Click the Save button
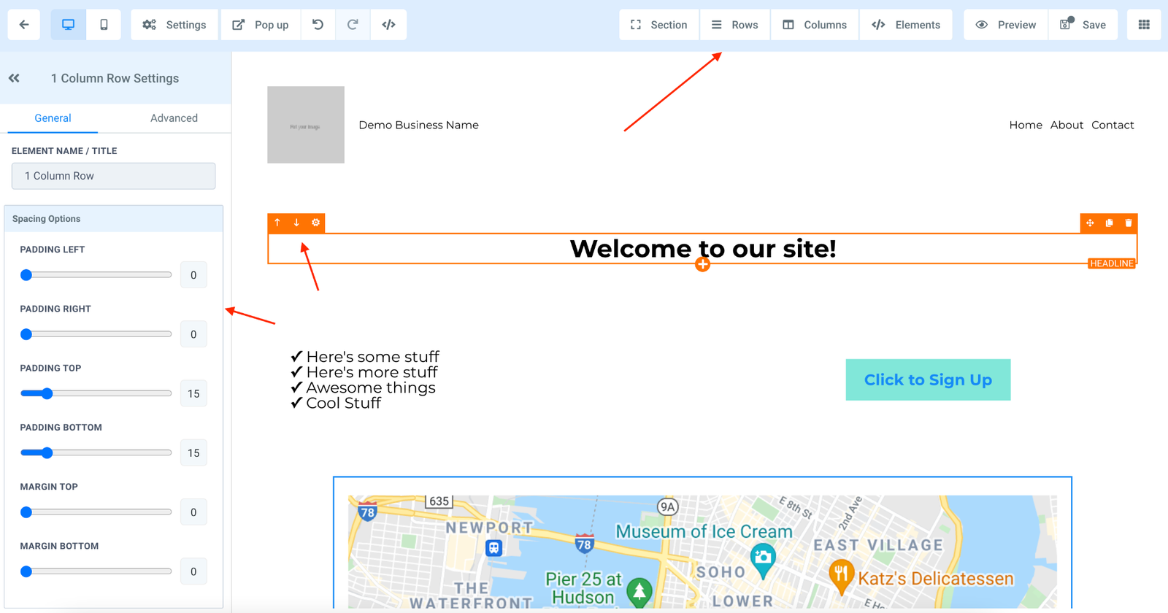 [x=1083, y=25]
